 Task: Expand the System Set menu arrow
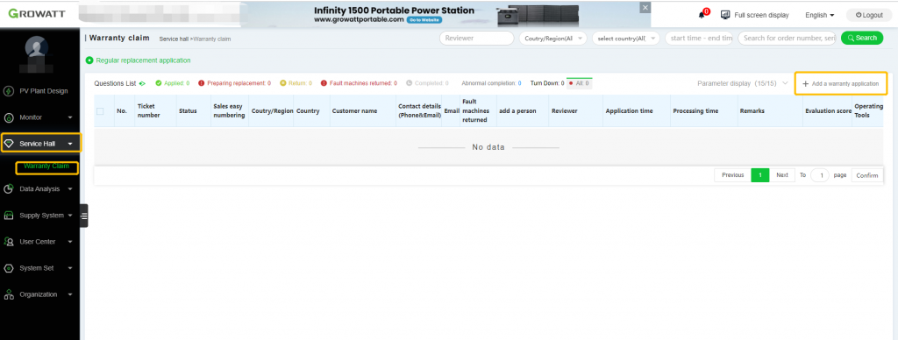[70, 268]
